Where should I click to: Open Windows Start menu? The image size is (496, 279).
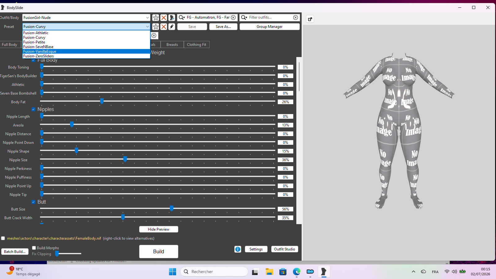172,272
